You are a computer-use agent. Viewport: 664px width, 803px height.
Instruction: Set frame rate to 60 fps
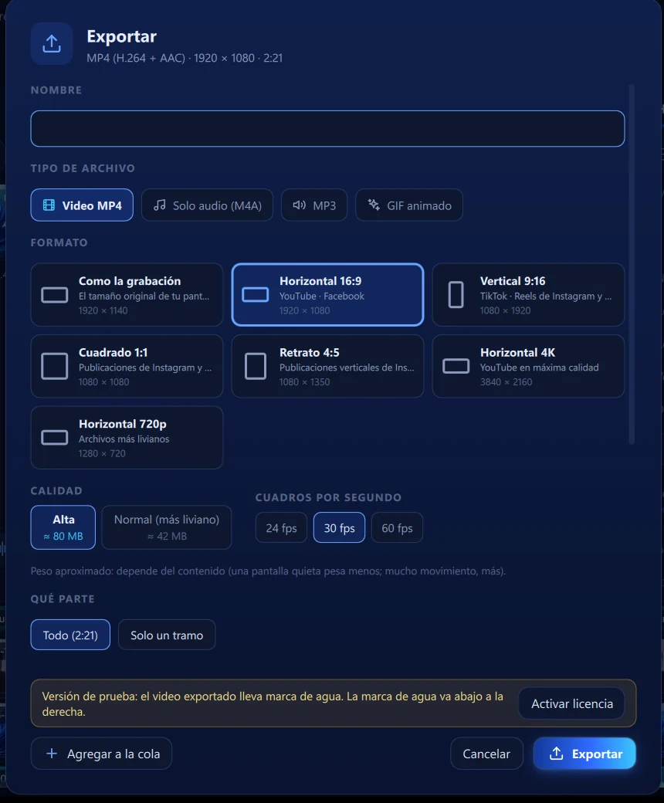398,527
